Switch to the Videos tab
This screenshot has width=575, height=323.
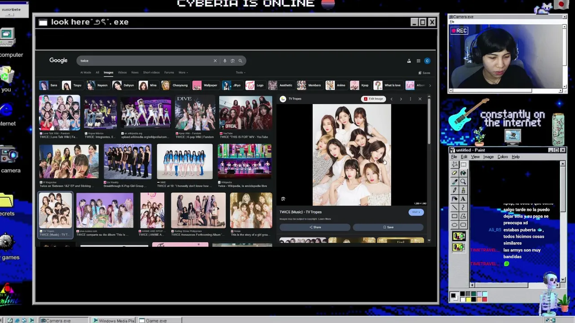122,72
